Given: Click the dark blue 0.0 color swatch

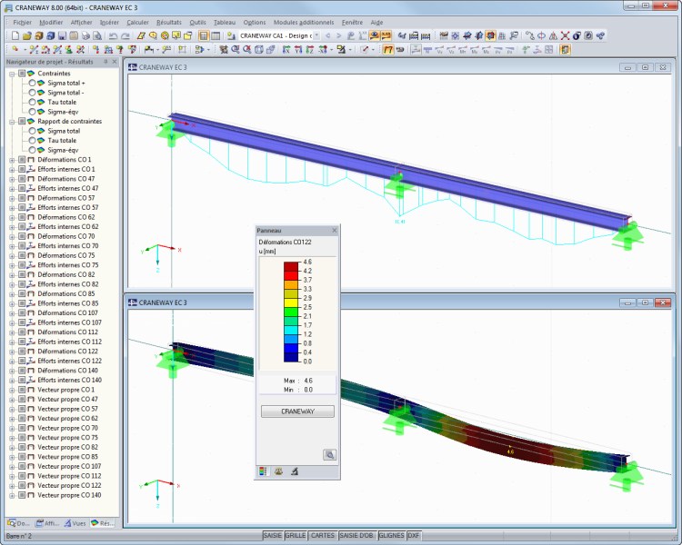Looking at the screenshot, I should (291, 357).
